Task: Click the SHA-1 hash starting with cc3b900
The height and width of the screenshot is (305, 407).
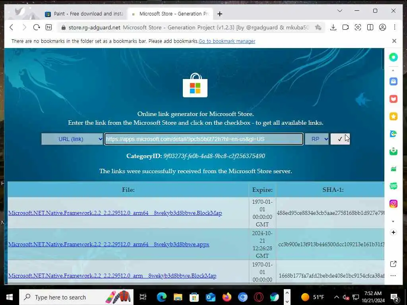Action: click(x=331, y=244)
